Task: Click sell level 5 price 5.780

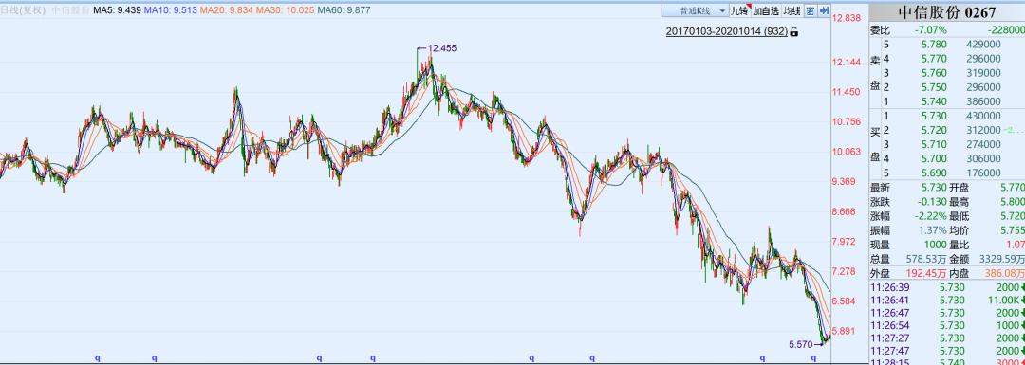Action: tap(934, 45)
